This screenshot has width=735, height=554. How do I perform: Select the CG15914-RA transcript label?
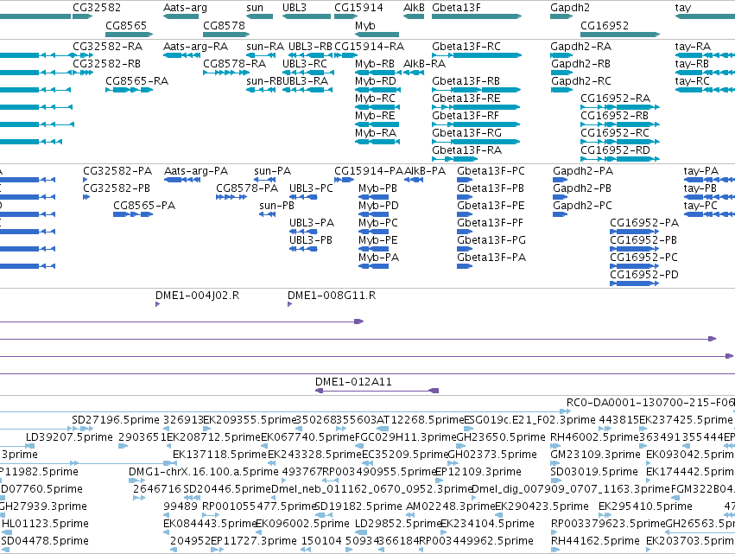pos(370,46)
